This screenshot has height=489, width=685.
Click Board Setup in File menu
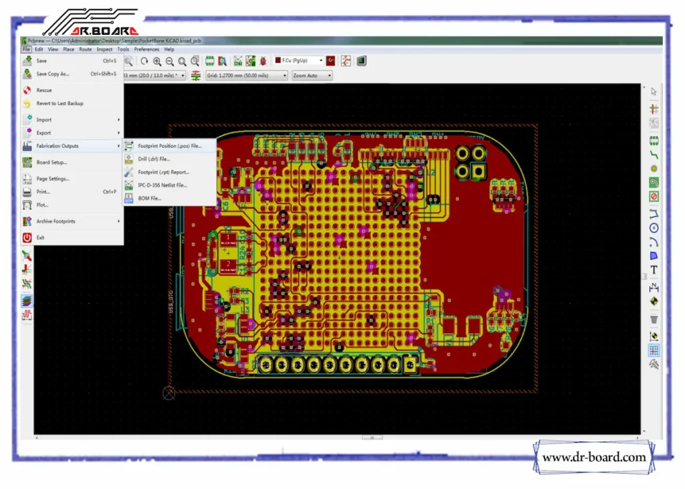[x=52, y=163]
